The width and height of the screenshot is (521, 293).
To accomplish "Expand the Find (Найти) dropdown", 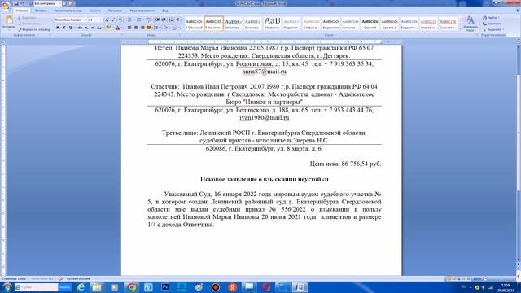I will pos(499,18).
